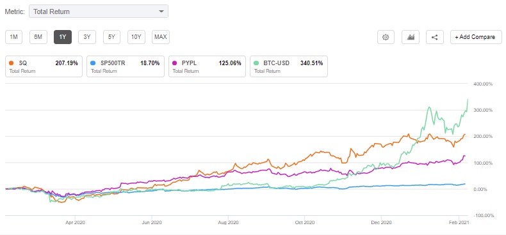
Task: Click the 125.06% PYPL return value
Action: [x=230, y=63]
